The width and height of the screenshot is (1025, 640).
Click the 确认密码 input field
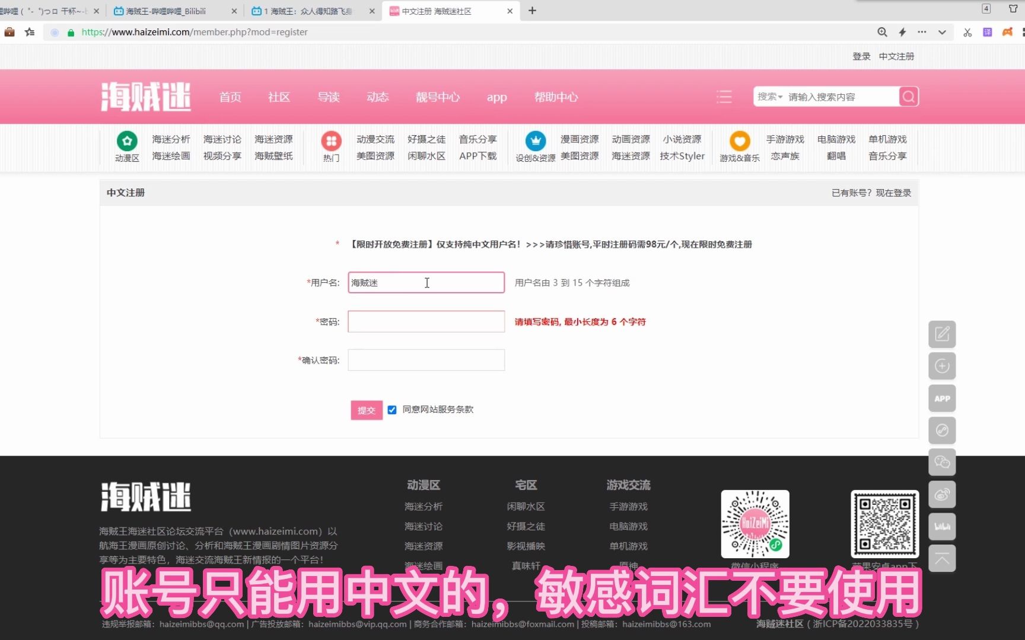click(x=426, y=360)
